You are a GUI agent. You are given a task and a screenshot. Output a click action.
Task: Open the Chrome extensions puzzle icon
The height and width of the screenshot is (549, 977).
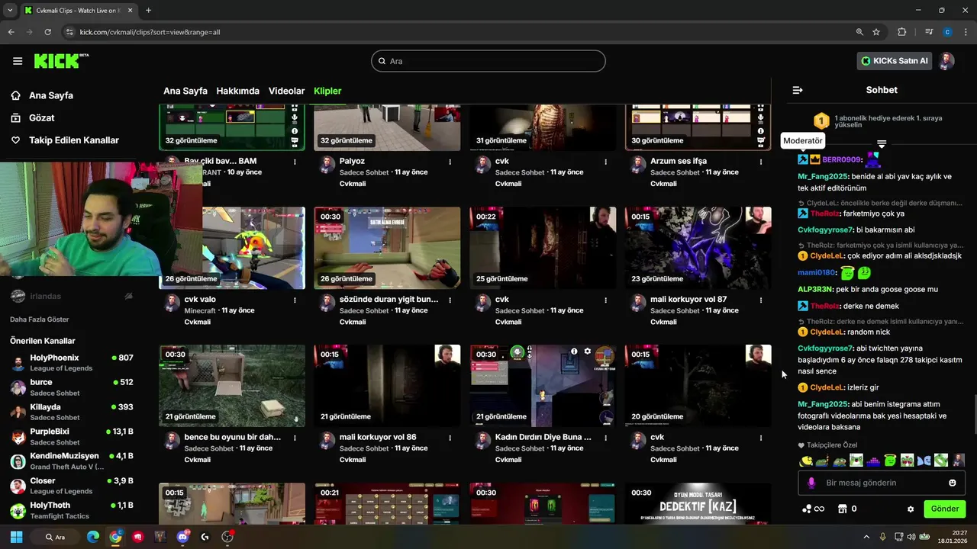click(901, 32)
